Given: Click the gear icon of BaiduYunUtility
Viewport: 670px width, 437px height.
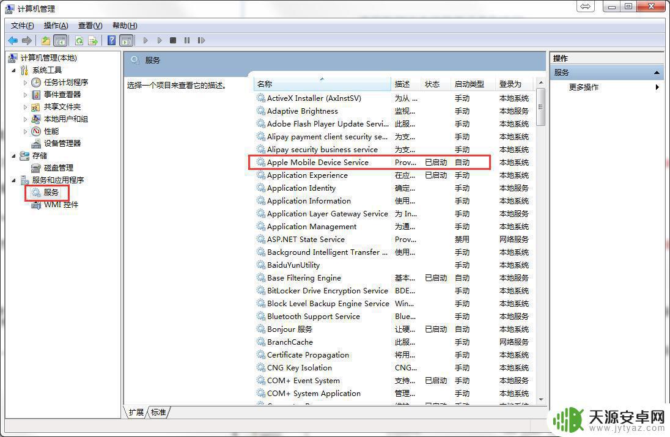Looking at the screenshot, I should click(260, 265).
